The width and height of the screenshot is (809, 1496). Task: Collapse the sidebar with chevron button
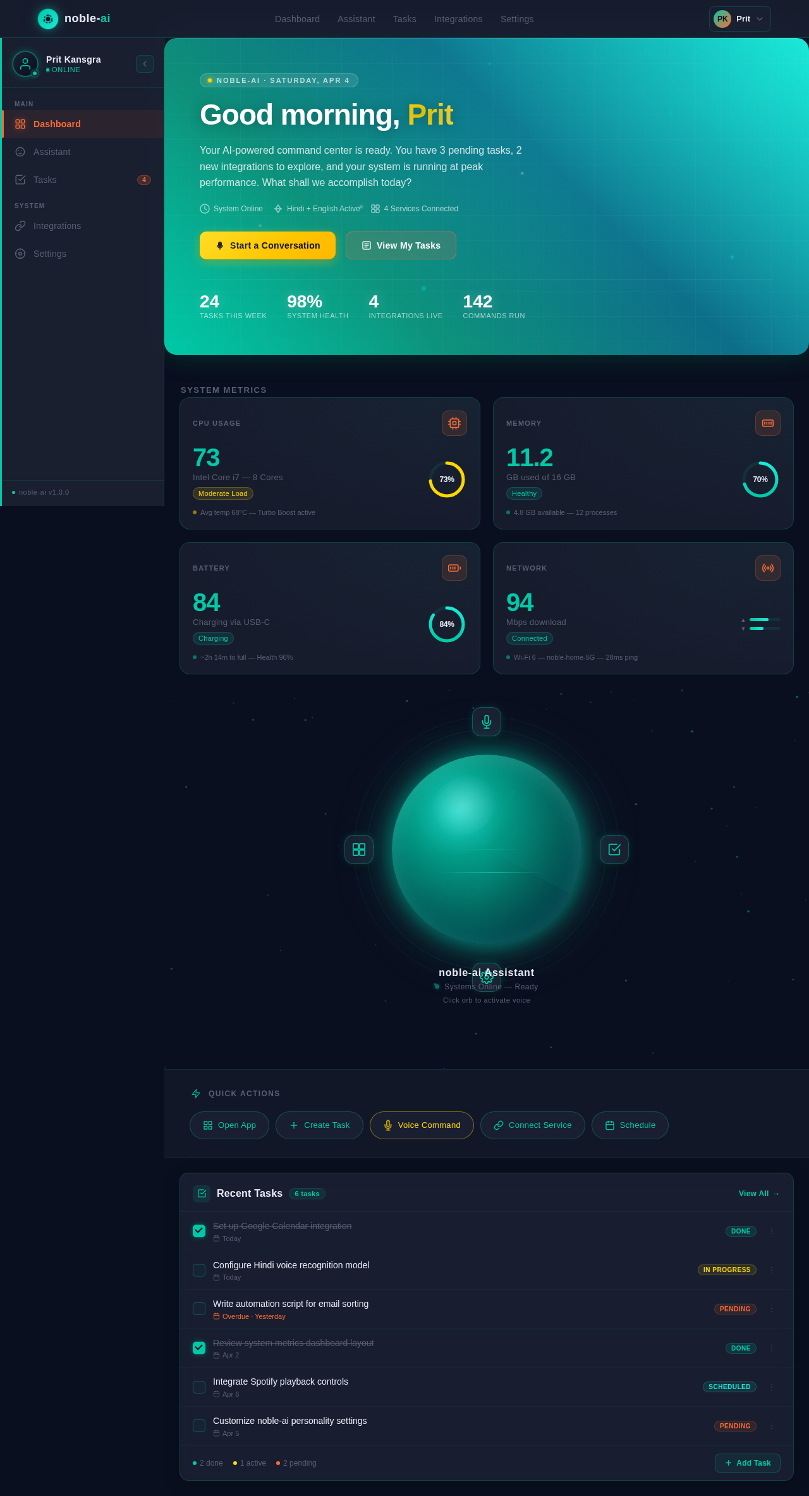[x=145, y=64]
